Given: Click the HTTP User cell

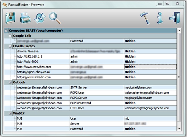Looking at the screenshot, I should pyautogui.click(x=97, y=108).
